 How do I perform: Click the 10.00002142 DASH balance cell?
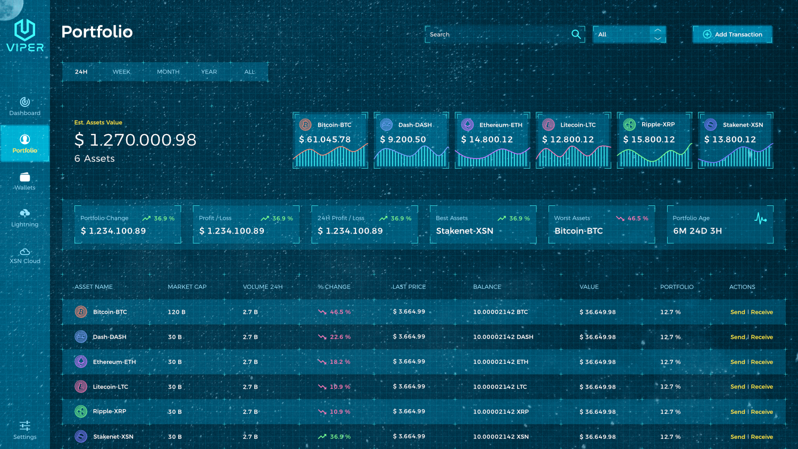503,337
